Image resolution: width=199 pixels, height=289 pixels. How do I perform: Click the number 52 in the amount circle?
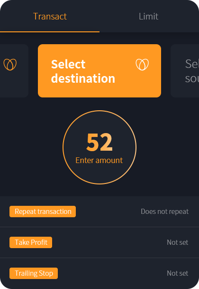pyautogui.click(x=99, y=142)
